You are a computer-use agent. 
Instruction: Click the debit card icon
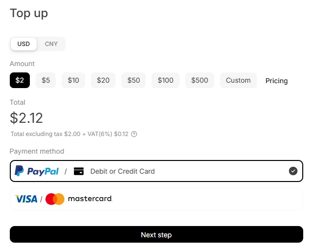pyautogui.click(x=79, y=171)
